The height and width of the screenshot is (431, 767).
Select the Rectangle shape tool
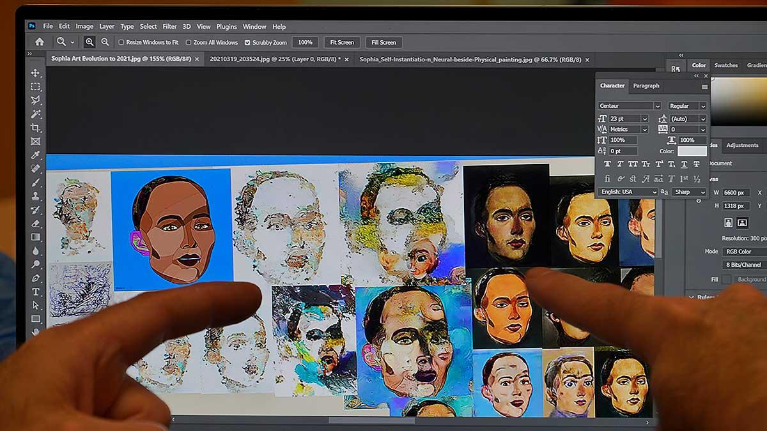36,319
